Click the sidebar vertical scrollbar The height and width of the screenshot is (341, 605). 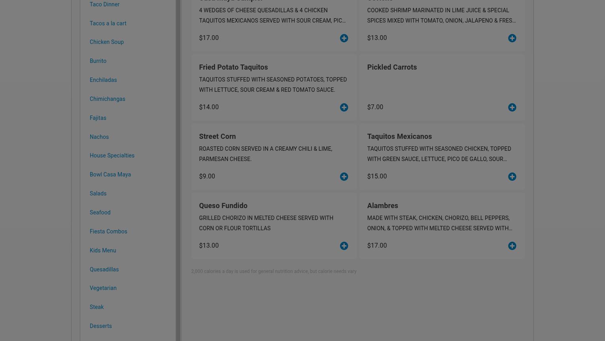coord(178,170)
